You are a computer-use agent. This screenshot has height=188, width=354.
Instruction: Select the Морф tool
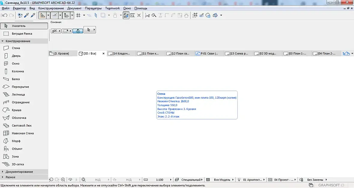pyautogui.click(x=24, y=141)
